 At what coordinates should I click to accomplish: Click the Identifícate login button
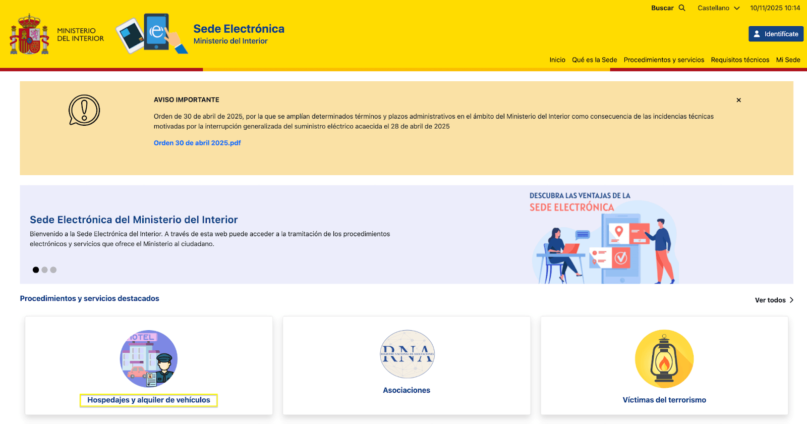[776, 34]
